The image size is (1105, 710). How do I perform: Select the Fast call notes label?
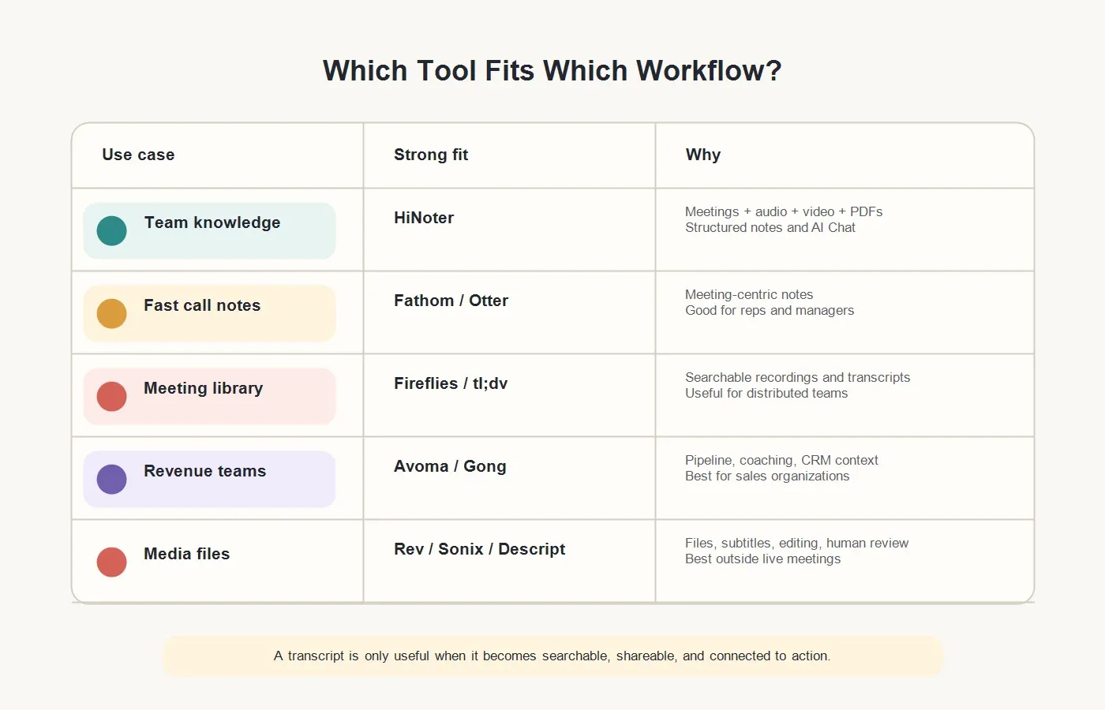tap(202, 305)
